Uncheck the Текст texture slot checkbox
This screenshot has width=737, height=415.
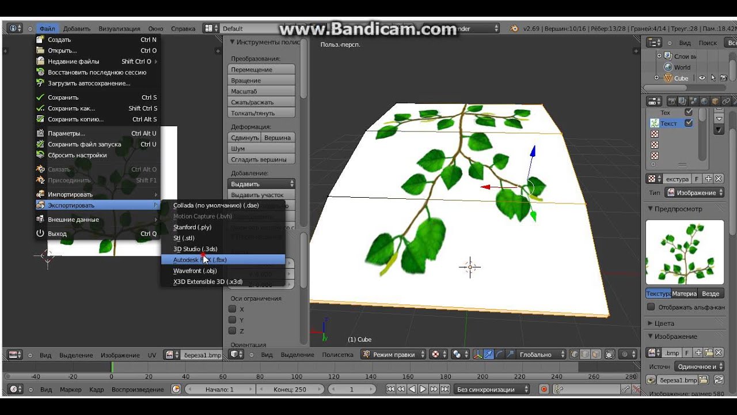[688, 123]
